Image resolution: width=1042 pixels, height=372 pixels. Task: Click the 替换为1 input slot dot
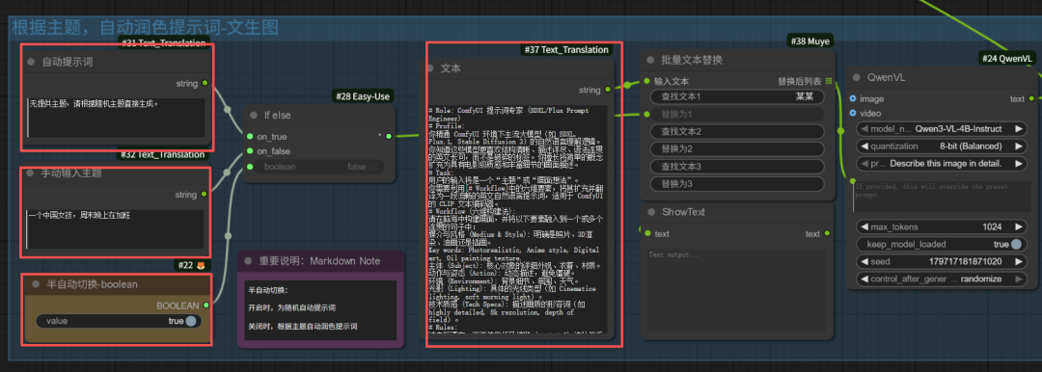[647, 115]
